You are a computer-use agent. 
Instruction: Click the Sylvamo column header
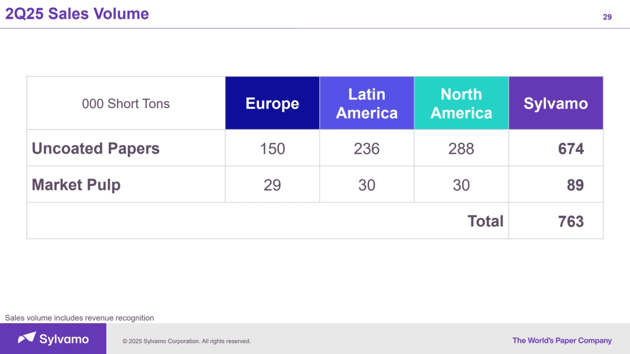556,103
